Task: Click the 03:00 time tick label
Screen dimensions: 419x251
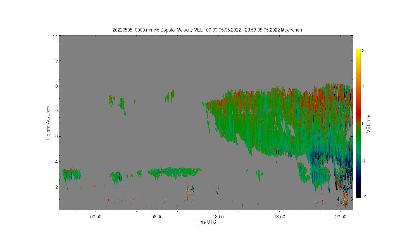Action: click(x=96, y=217)
